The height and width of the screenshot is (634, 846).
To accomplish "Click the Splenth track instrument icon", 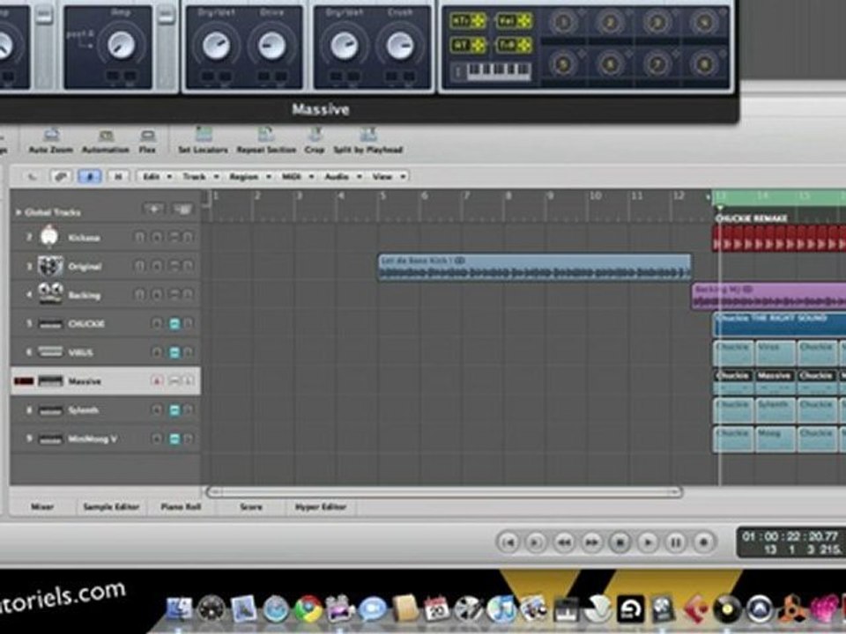I will 50,410.
